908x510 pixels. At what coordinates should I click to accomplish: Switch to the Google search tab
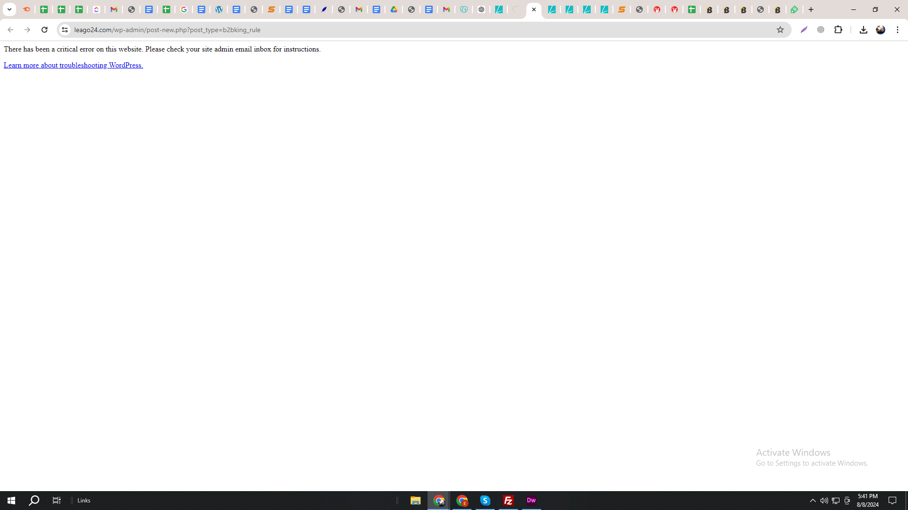[x=184, y=9]
